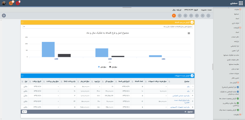Click blue icon beside مانده اشخاص به تفکیک
This screenshot has width=245, height=120.
(238, 92)
